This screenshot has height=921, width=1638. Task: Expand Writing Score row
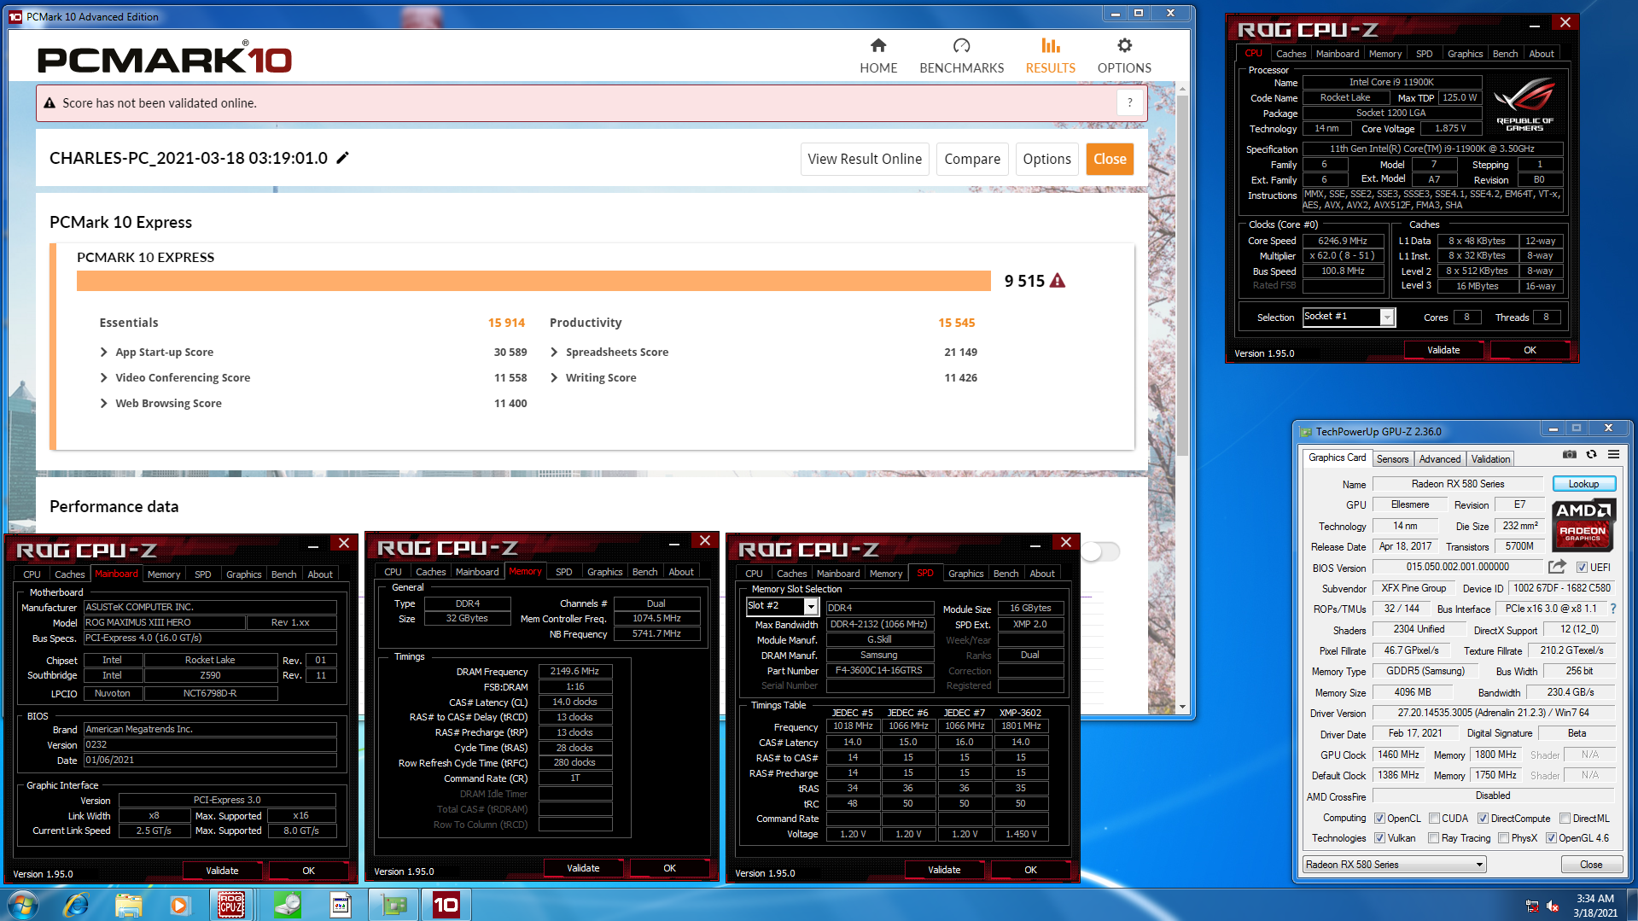coord(554,377)
